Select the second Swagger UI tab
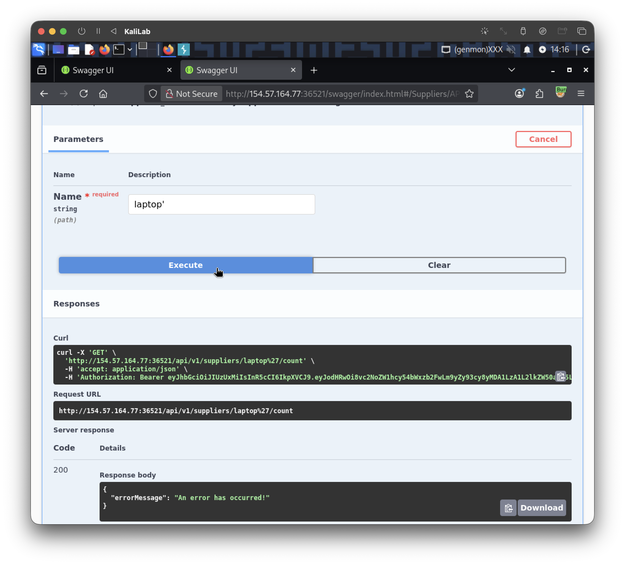Image resolution: width=625 pixels, height=565 pixels. tap(241, 70)
